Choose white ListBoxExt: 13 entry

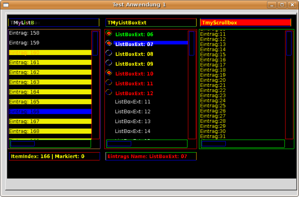tap(133, 121)
